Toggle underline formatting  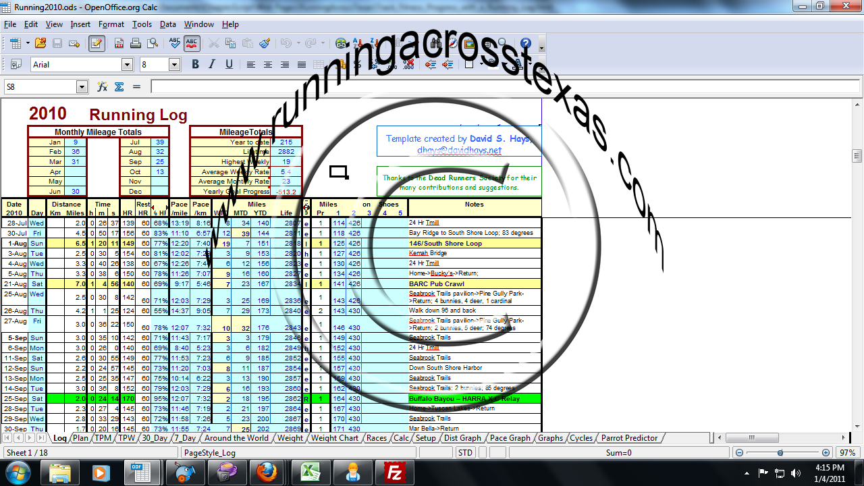tap(230, 64)
